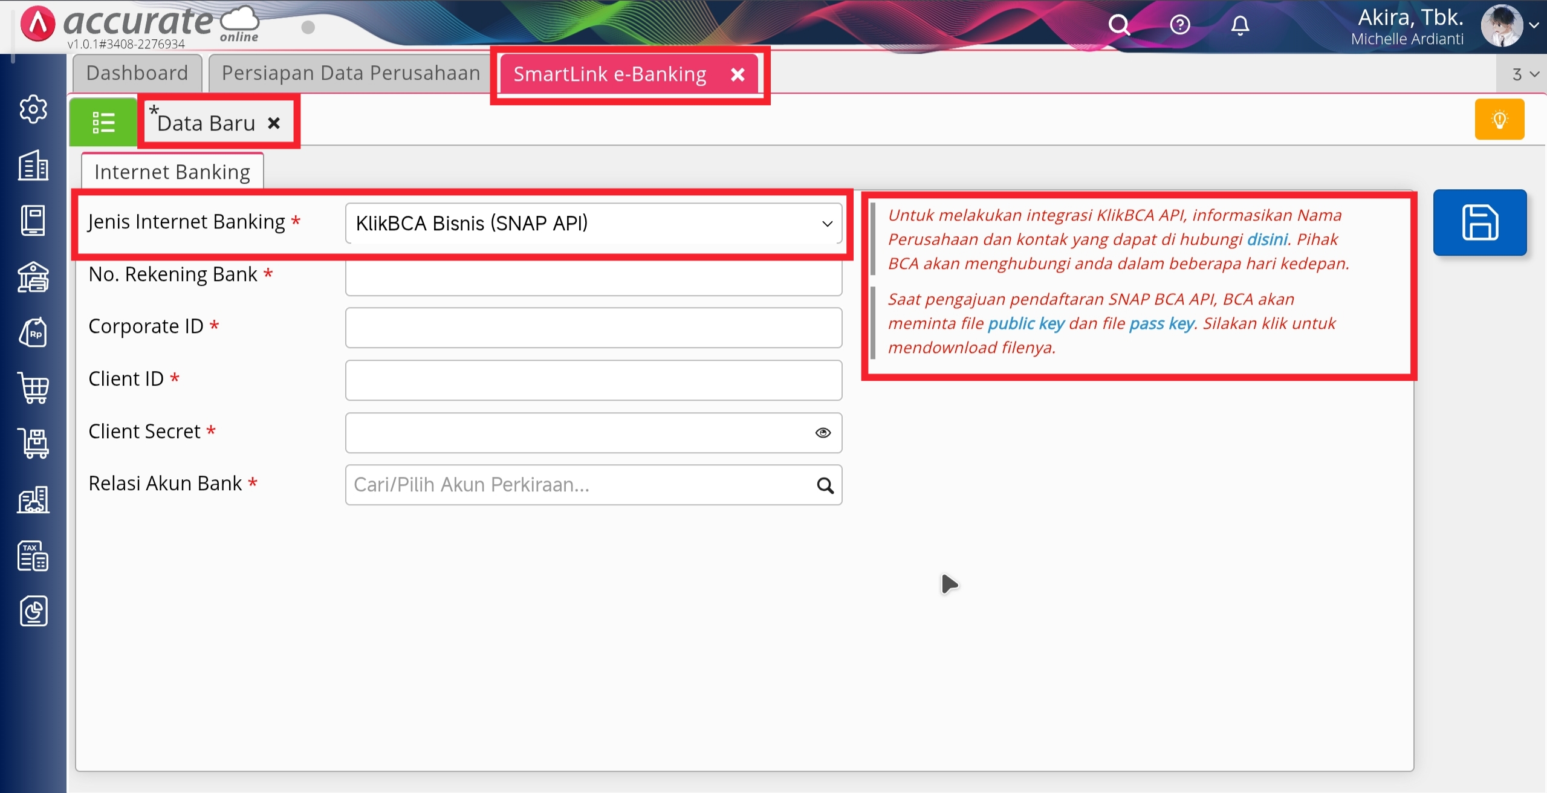Switch to Persiapan Data Perusahaan tab
The width and height of the screenshot is (1547, 793).
tap(351, 73)
